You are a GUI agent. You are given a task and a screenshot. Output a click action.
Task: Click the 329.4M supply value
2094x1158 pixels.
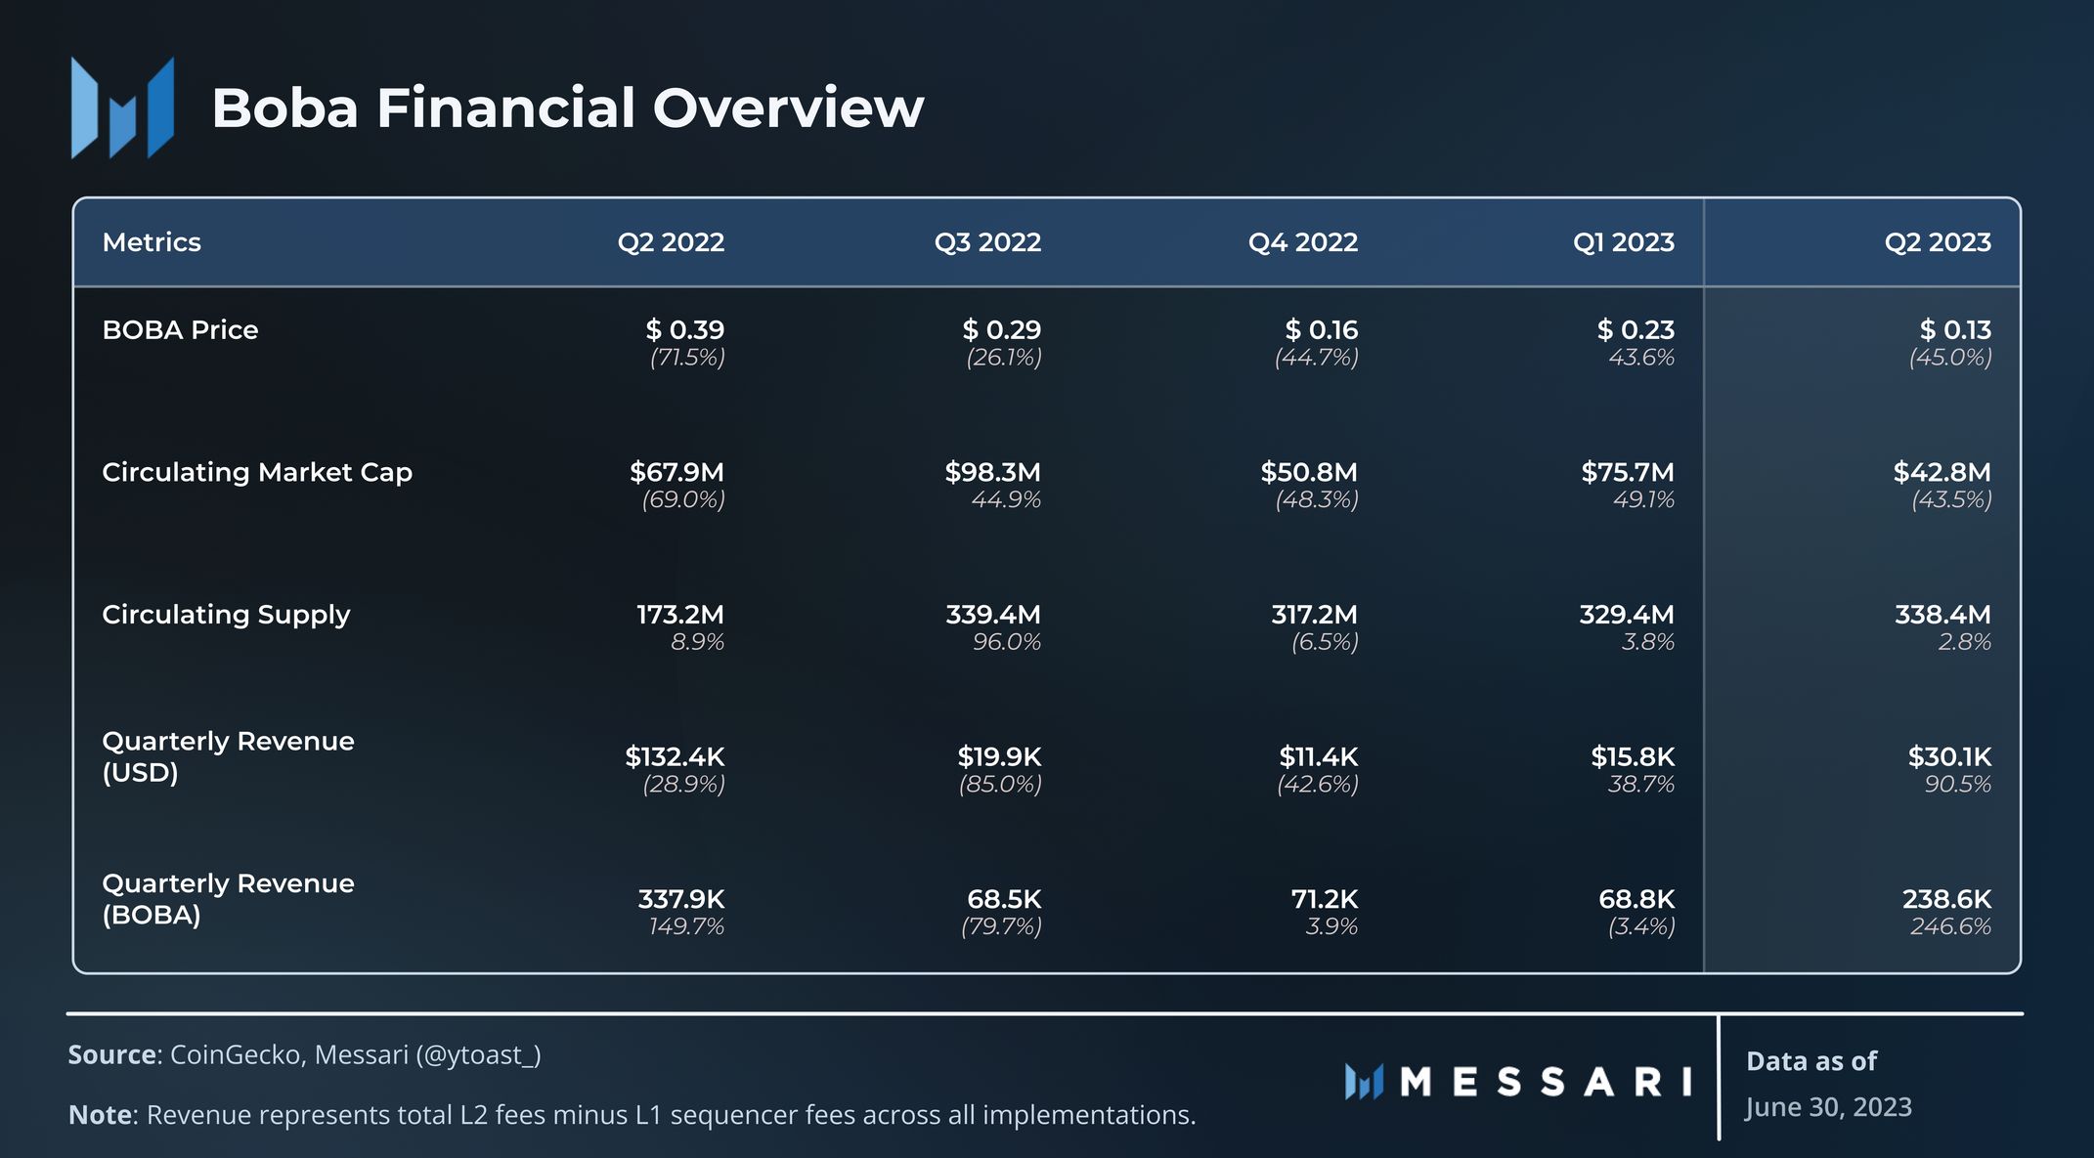coord(1627,615)
